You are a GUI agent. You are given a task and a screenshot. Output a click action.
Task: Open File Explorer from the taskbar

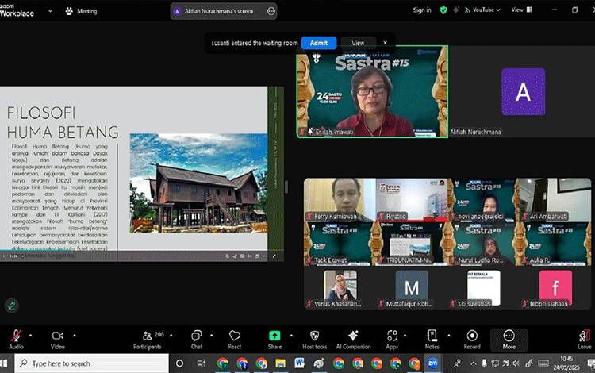tap(280, 363)
